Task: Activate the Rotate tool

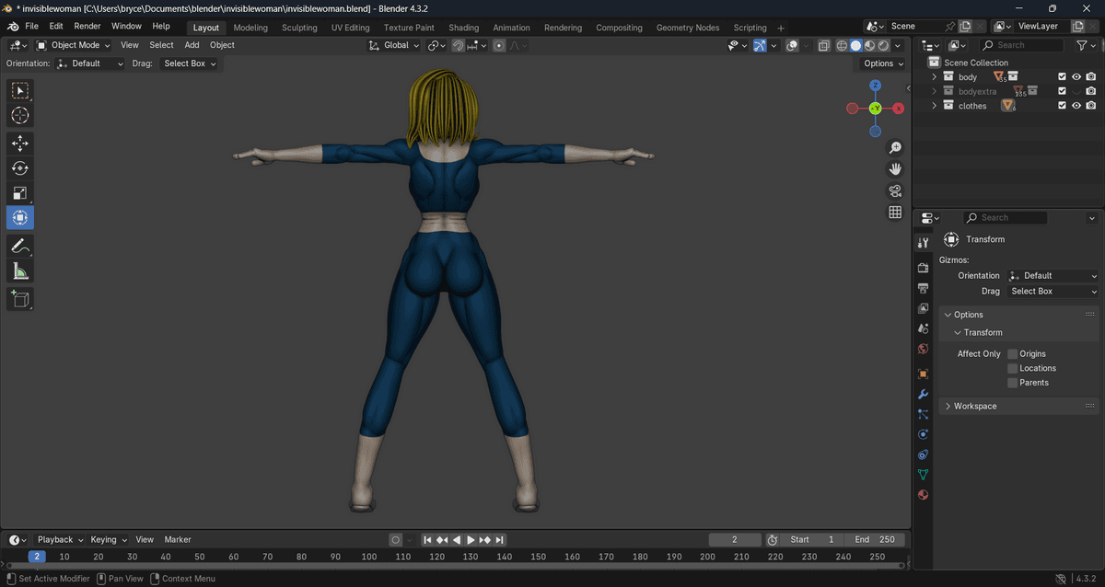Action: coord(19,168)
